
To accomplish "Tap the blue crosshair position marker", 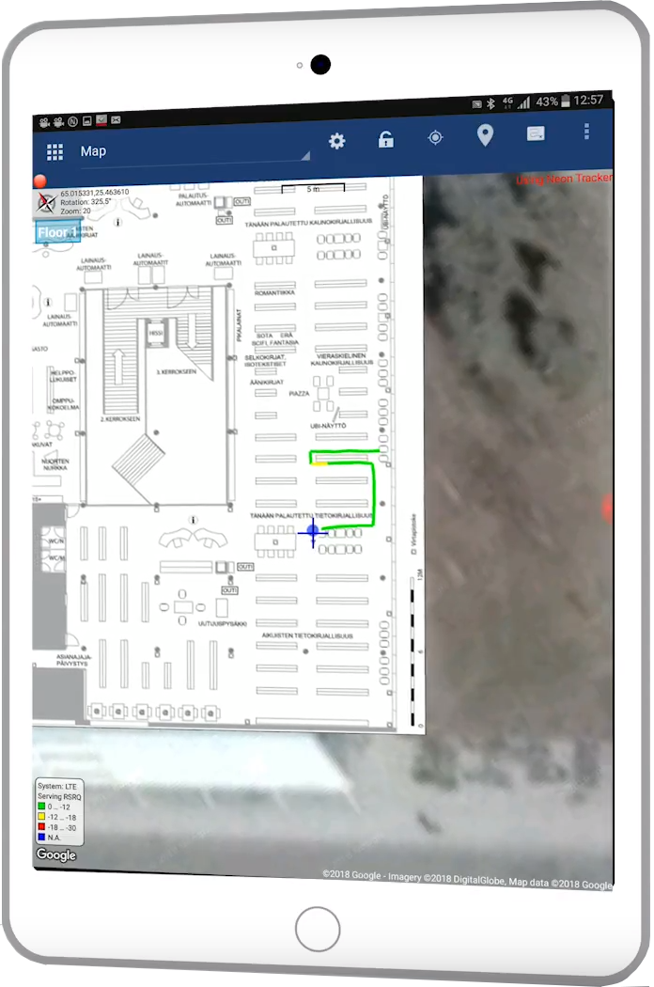I will pyautogui.click(x=313, y=532).
